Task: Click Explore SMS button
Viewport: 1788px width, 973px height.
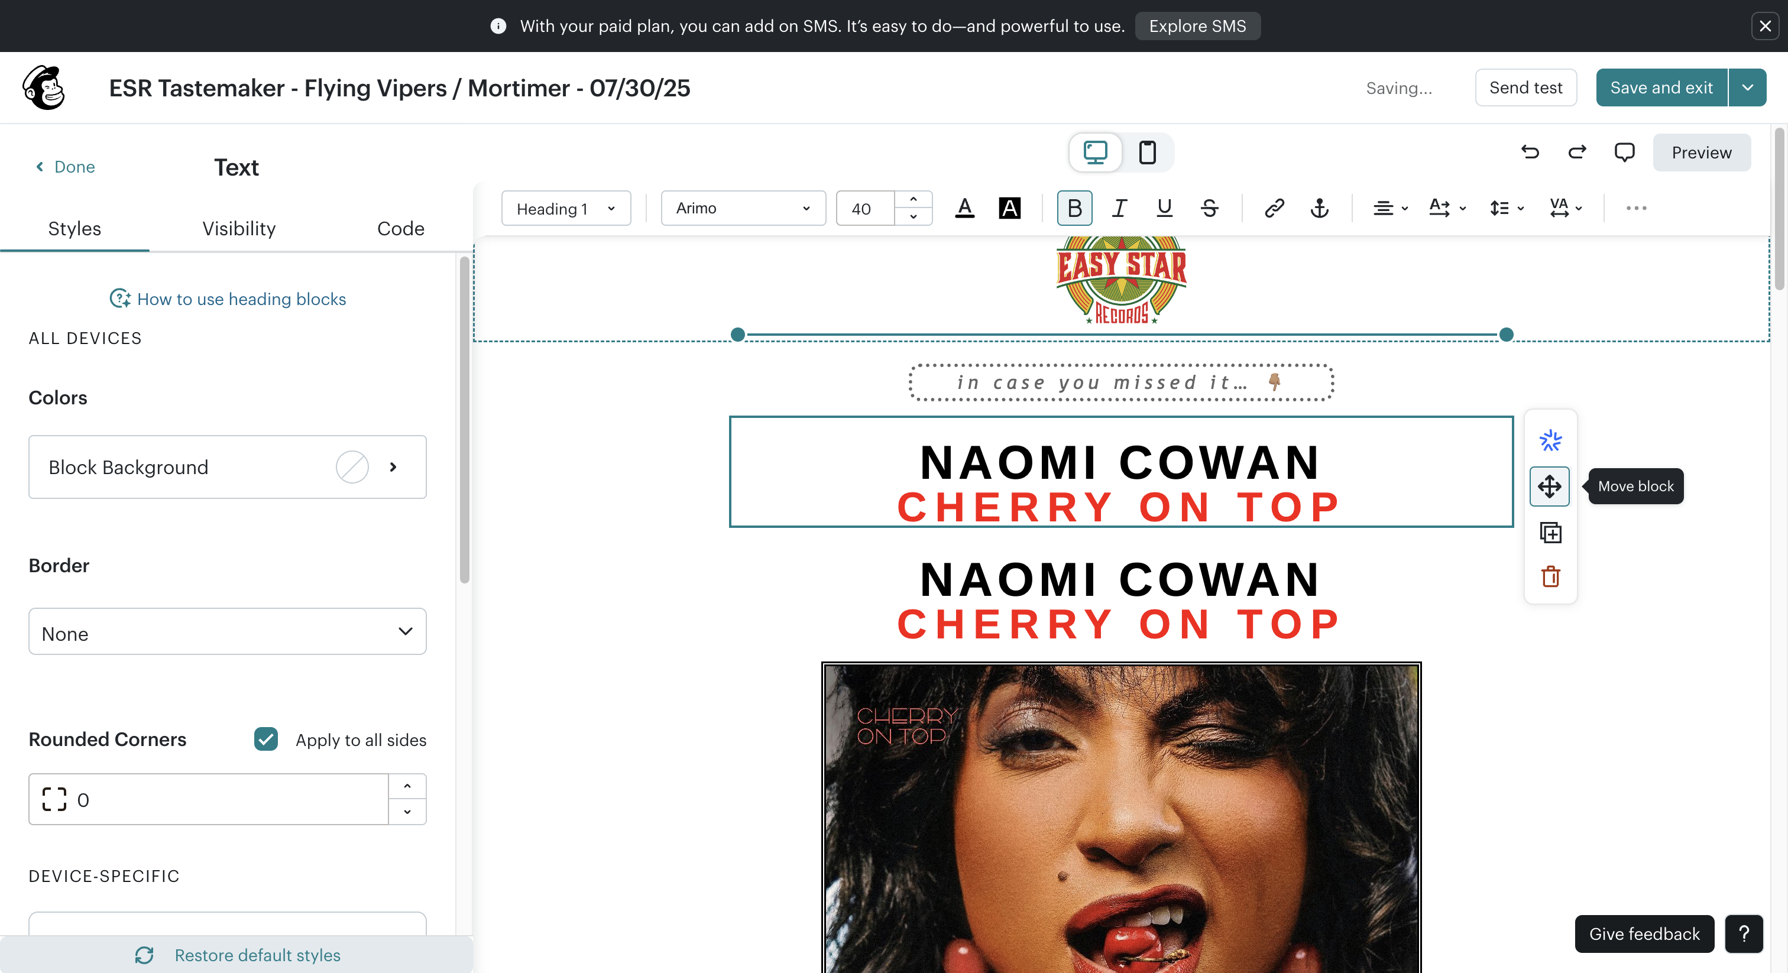Action: pos(1197,27)
